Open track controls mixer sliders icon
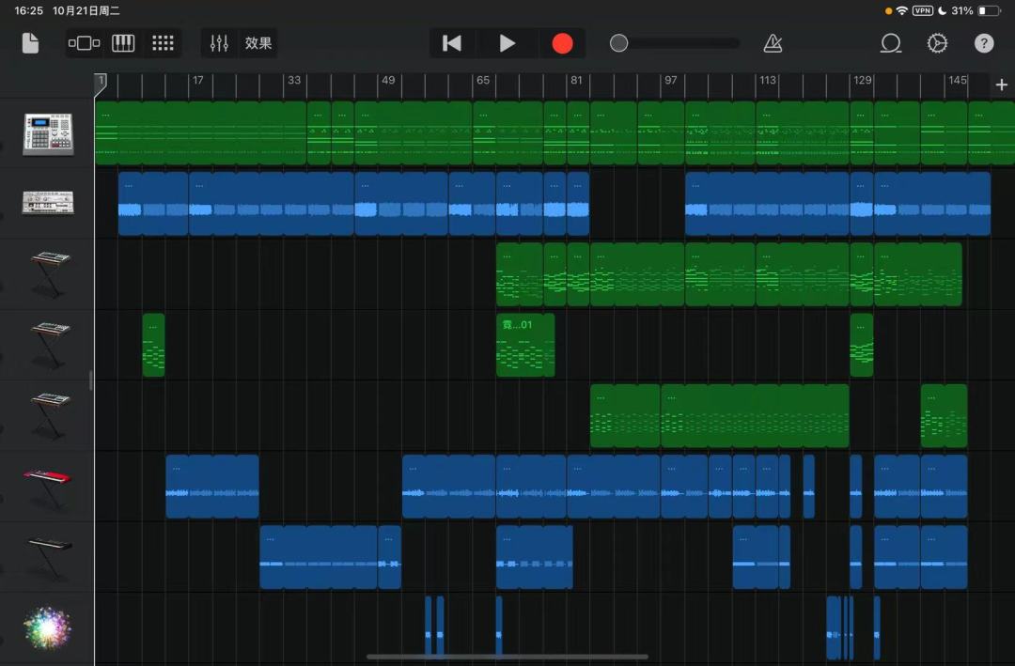 point(219,43)
